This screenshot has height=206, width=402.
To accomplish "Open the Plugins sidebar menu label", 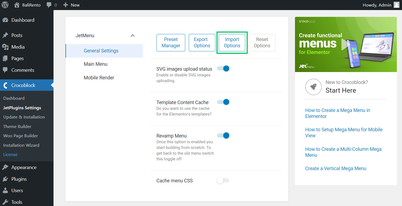I will point(19,179).
